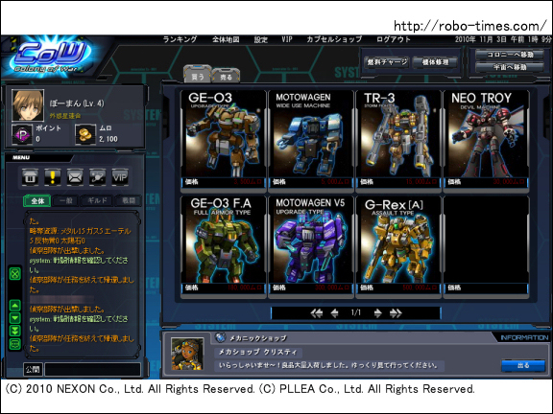Click the gold coins currency icon
Image resolution: width=553 pixels, height=414 pixels.
pos(85,134)
